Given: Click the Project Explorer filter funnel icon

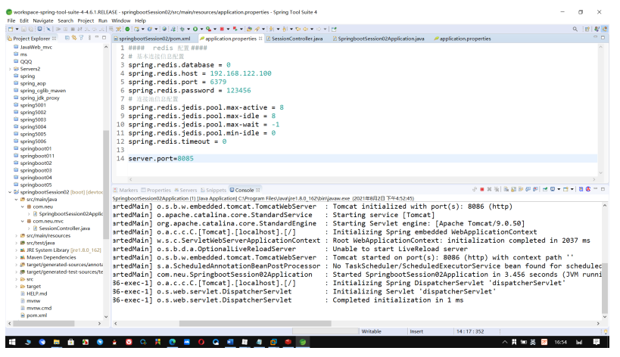Looking at the screenshot, I should pos(81,38).
